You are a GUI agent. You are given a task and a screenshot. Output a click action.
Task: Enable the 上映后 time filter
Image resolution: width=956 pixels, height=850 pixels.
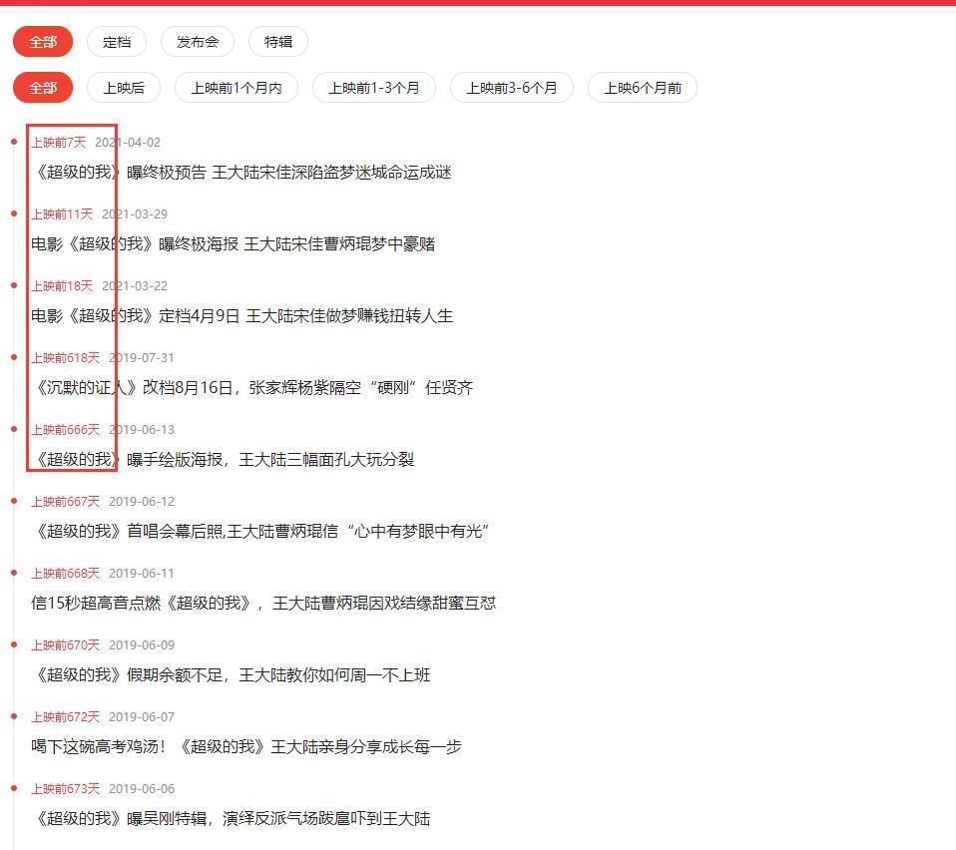click(x=124, y=88)
